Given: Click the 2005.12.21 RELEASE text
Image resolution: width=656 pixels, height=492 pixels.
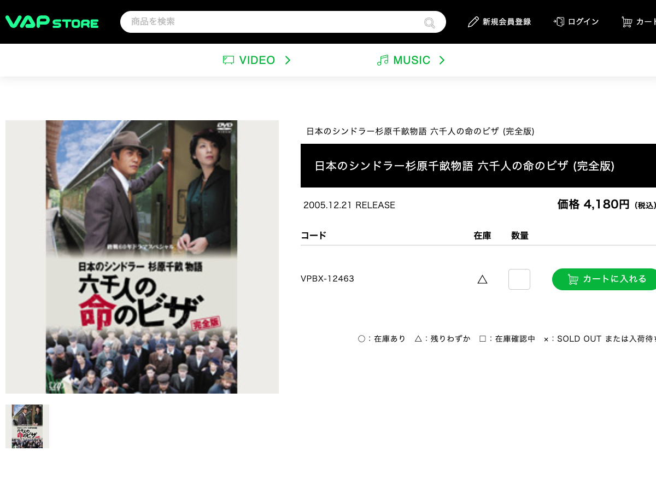Looking at the screenshot, I should tap(349, 205).
